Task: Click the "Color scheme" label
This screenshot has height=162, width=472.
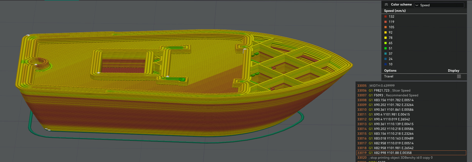Action: (x=401, y=5)
